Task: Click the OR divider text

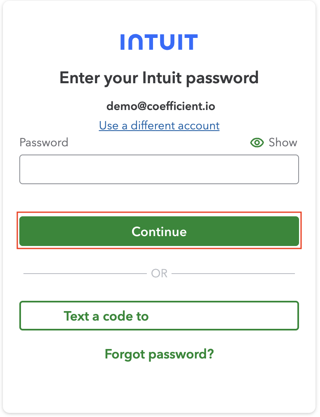Action: [x=159, y=274]
